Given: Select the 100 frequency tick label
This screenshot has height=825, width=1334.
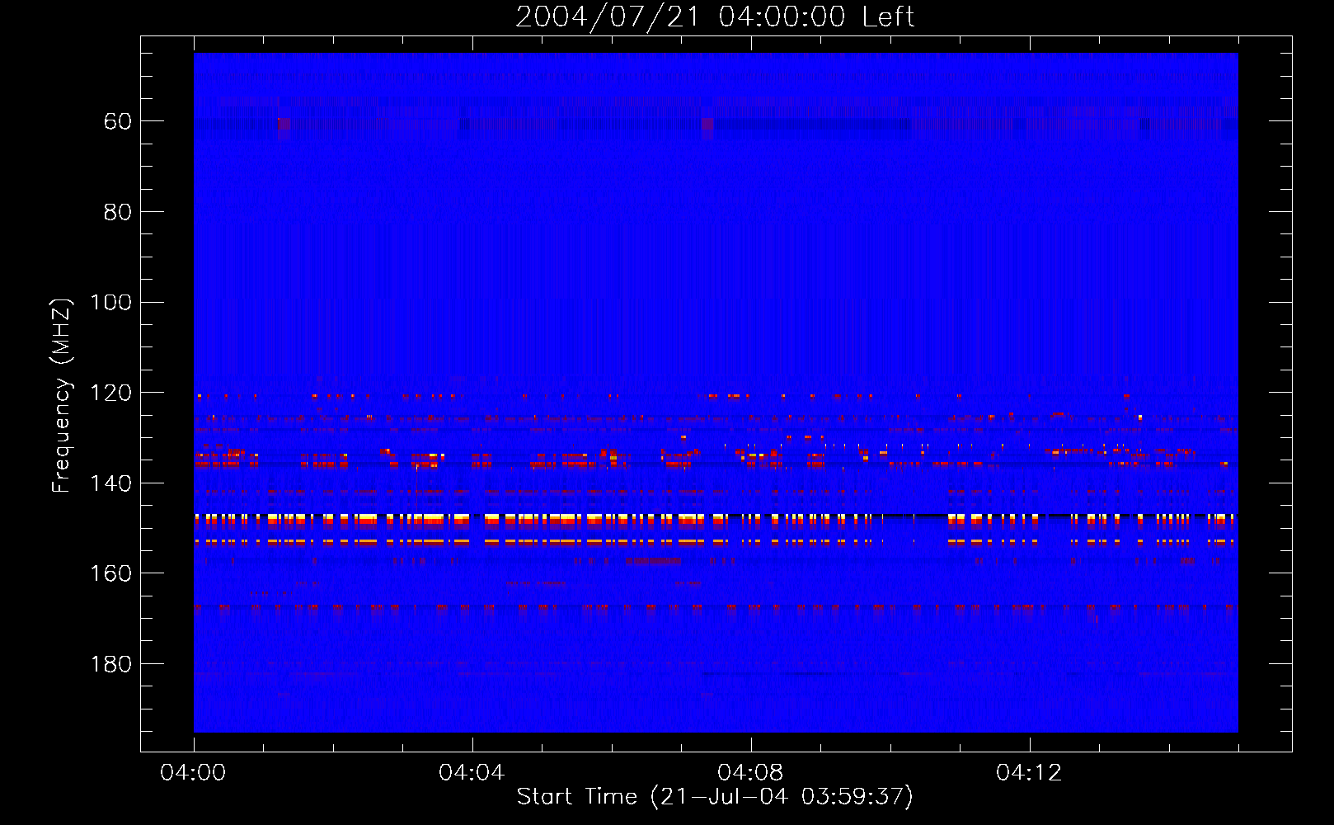Looking at the screenshot, I should 110,303.
